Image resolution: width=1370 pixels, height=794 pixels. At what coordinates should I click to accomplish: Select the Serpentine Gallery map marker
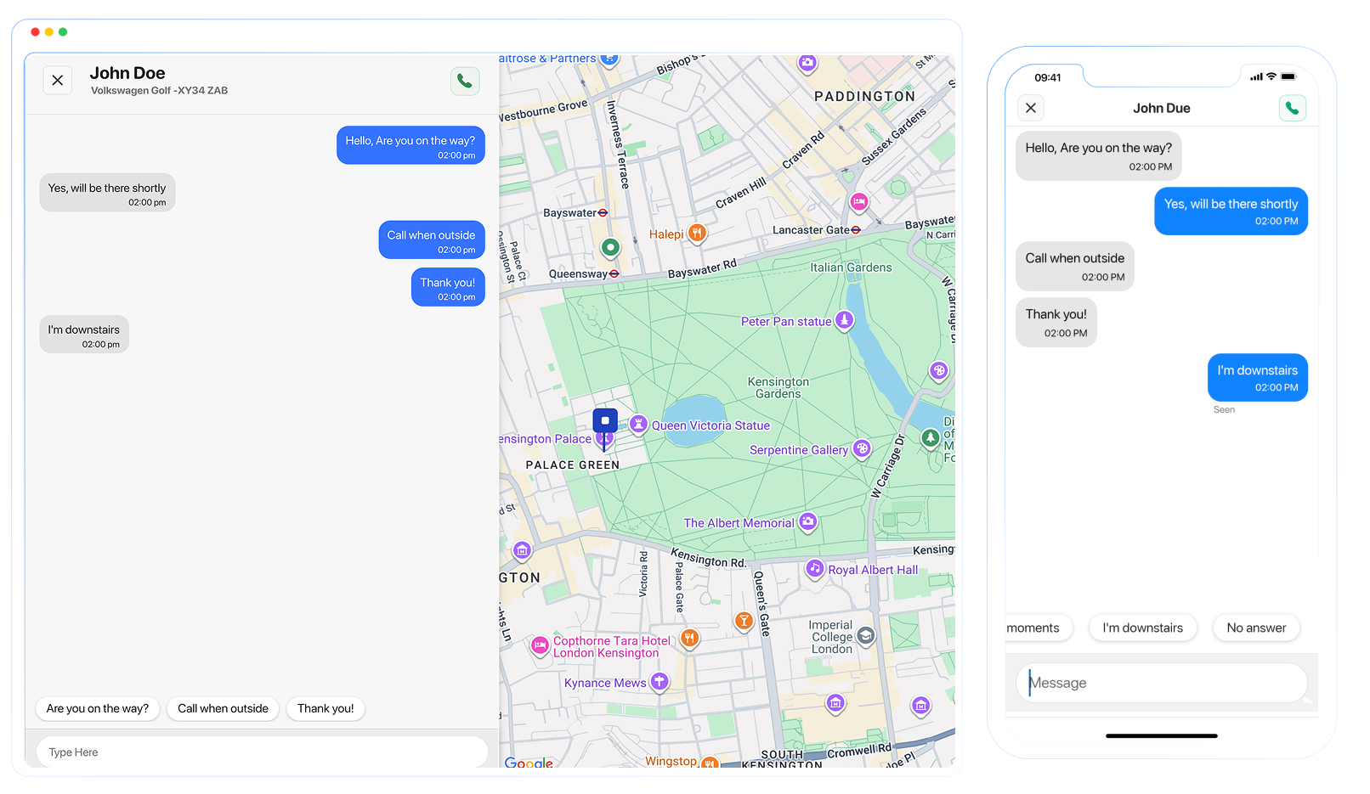pos(862,449)
